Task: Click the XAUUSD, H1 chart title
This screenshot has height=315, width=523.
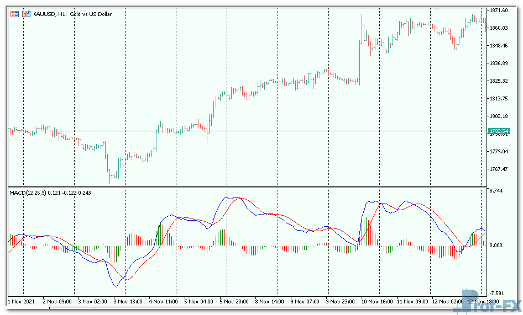Action: [72, 14]
